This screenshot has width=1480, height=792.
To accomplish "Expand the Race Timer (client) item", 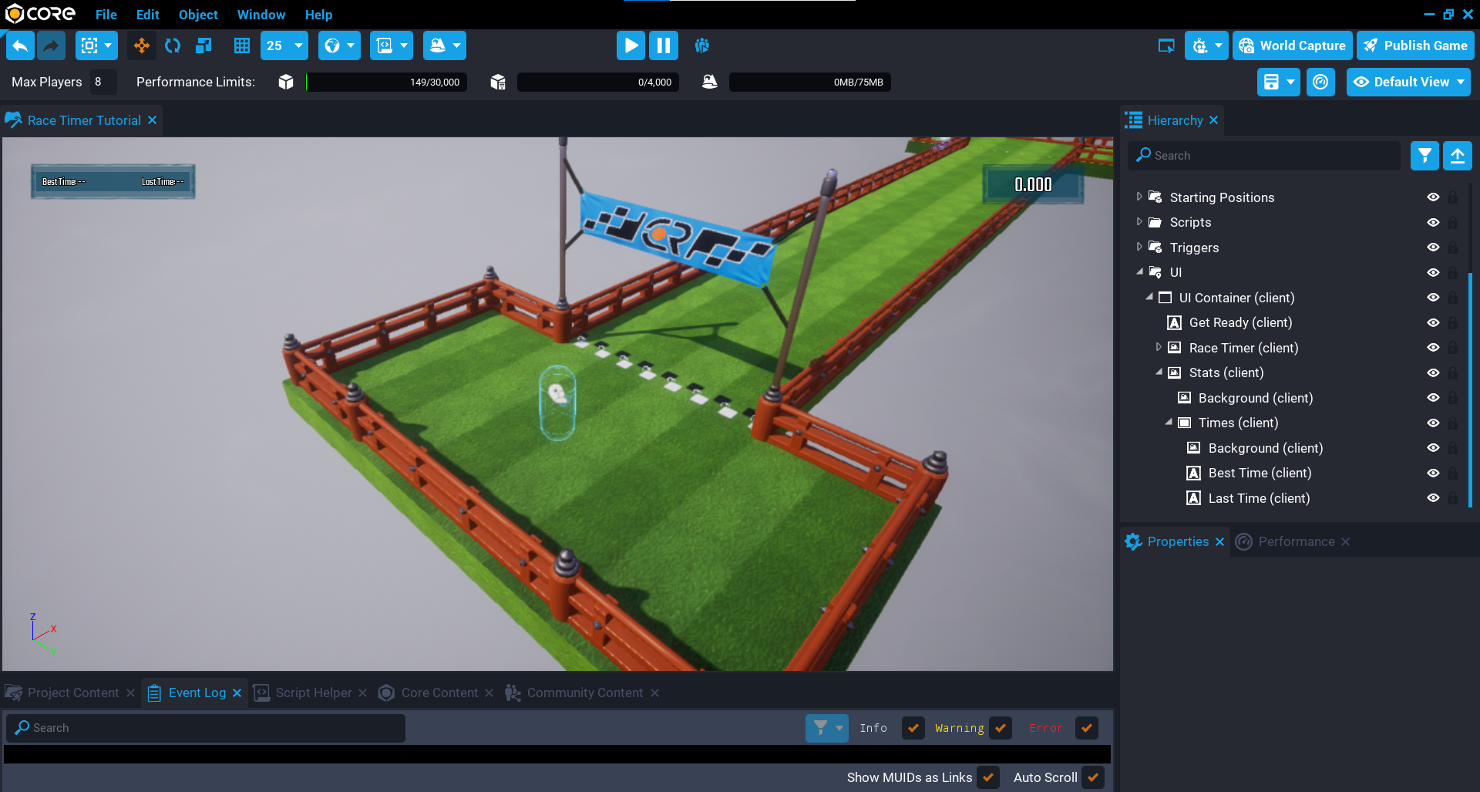I will coord(1159,348).
